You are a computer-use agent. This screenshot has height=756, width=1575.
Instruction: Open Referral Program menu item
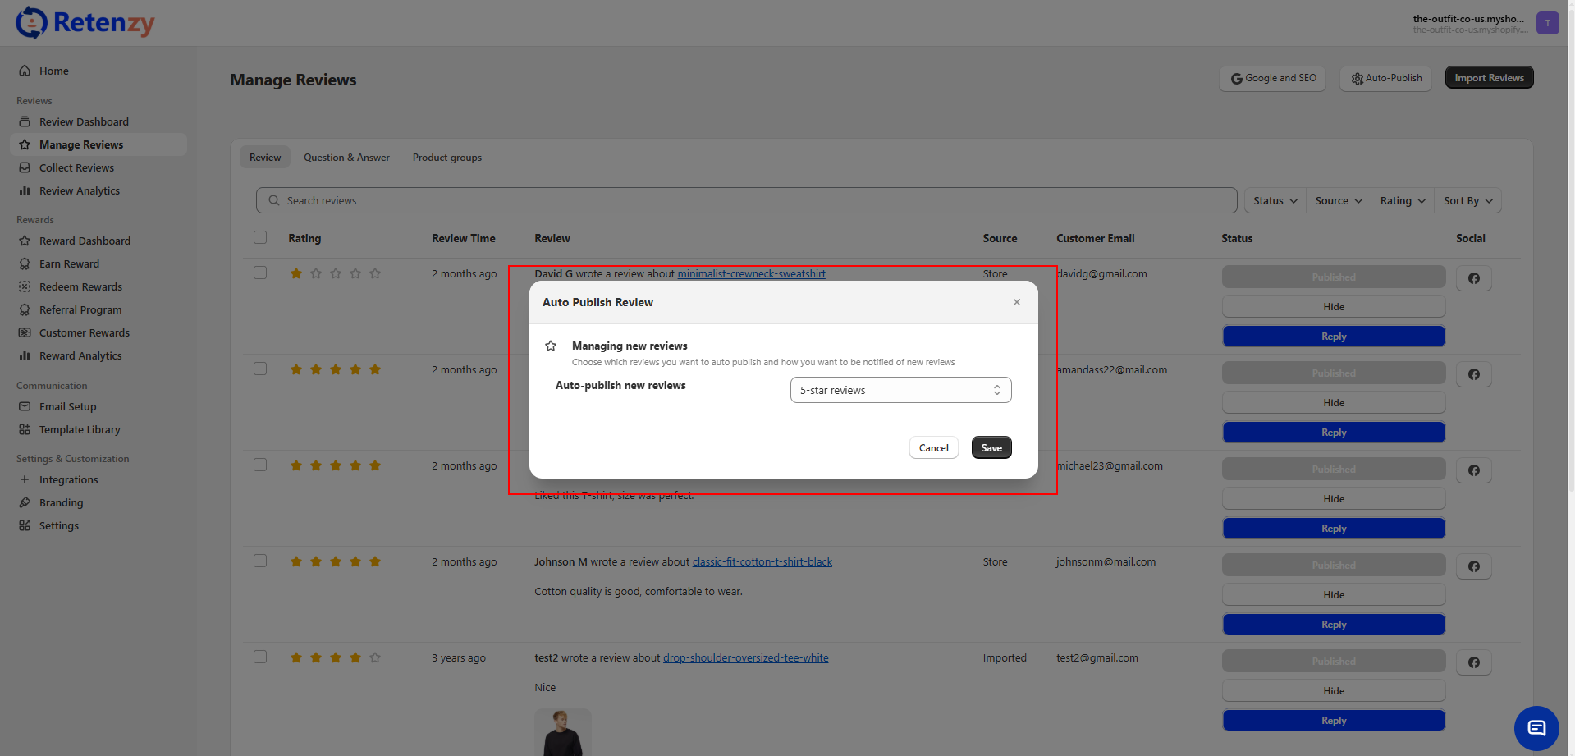tap(98, 309)
